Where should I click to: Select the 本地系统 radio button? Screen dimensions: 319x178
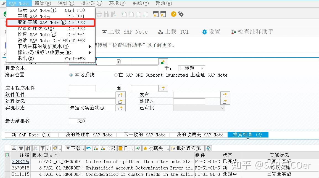tap(71, 75)
